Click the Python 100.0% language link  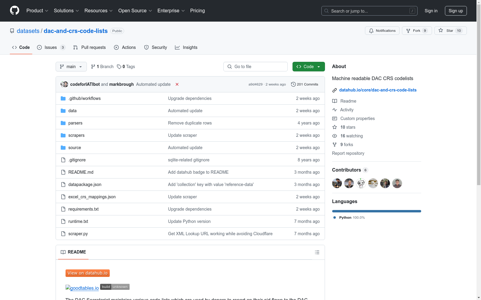coord(349,217)
